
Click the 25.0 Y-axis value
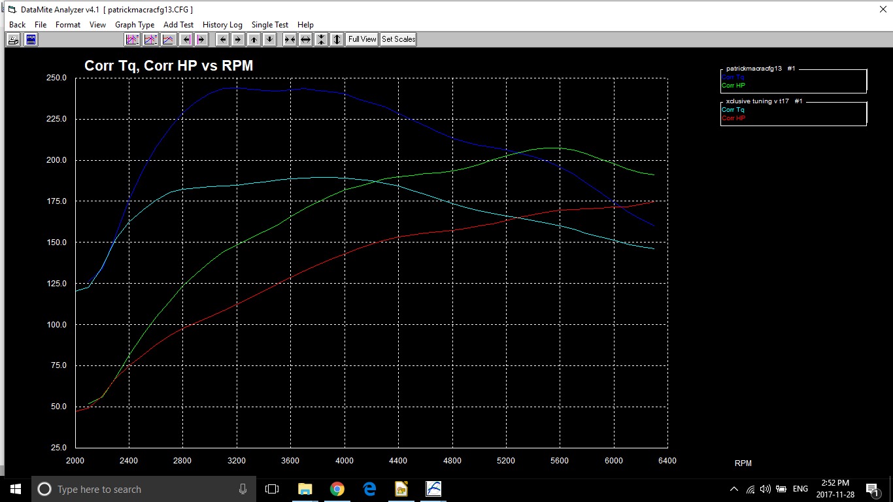tap(58, 448)
